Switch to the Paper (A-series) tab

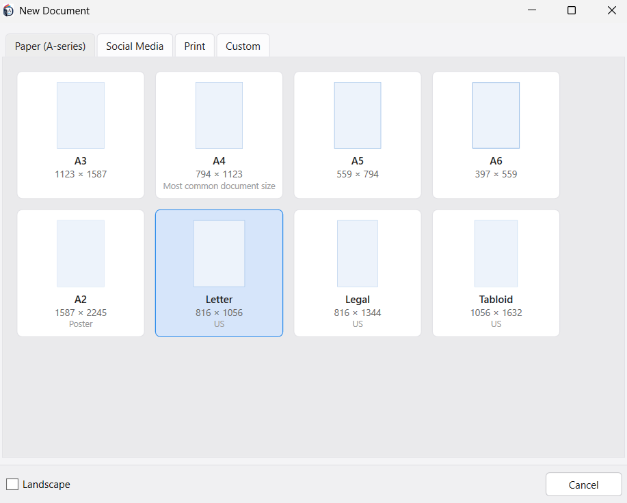[50, 46]
